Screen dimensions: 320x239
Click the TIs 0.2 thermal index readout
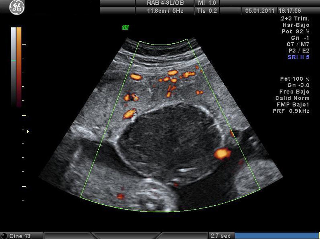point(206,11)
